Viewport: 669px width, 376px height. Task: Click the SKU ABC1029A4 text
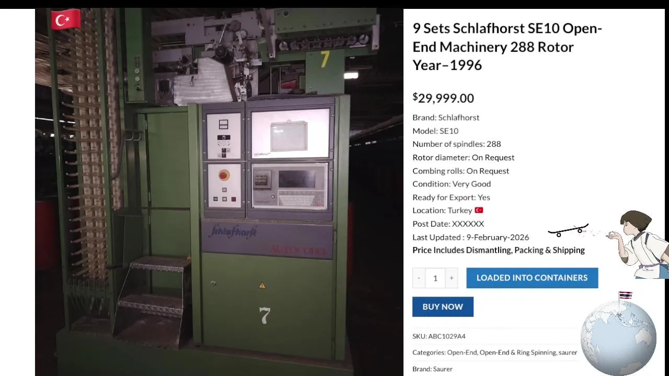[439, 336]
